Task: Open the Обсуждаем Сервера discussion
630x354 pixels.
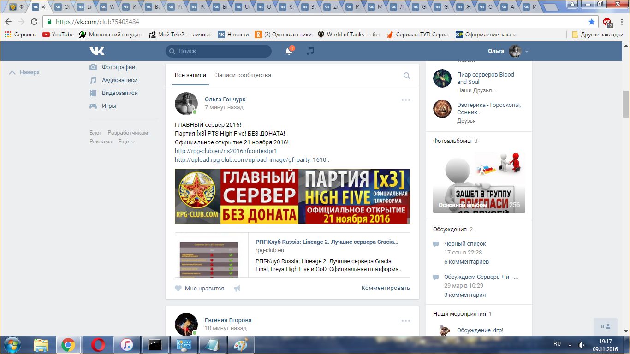Action: point(481,277)
